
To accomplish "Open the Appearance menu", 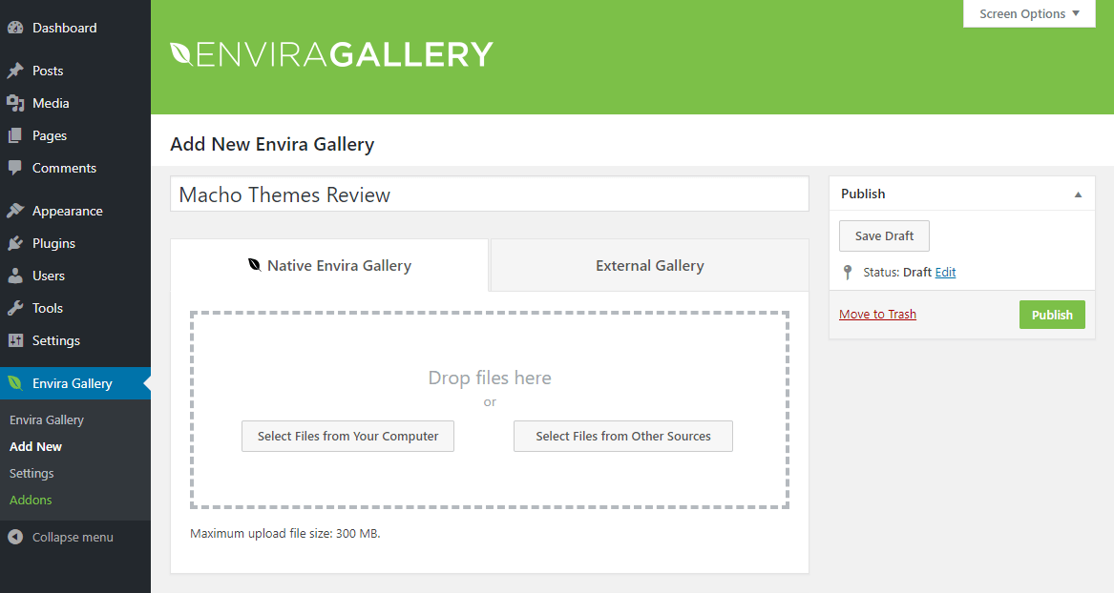I will [75, 211].
